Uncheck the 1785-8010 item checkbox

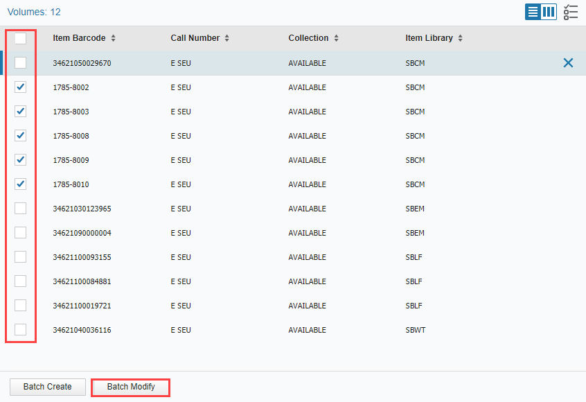point(21,184)
